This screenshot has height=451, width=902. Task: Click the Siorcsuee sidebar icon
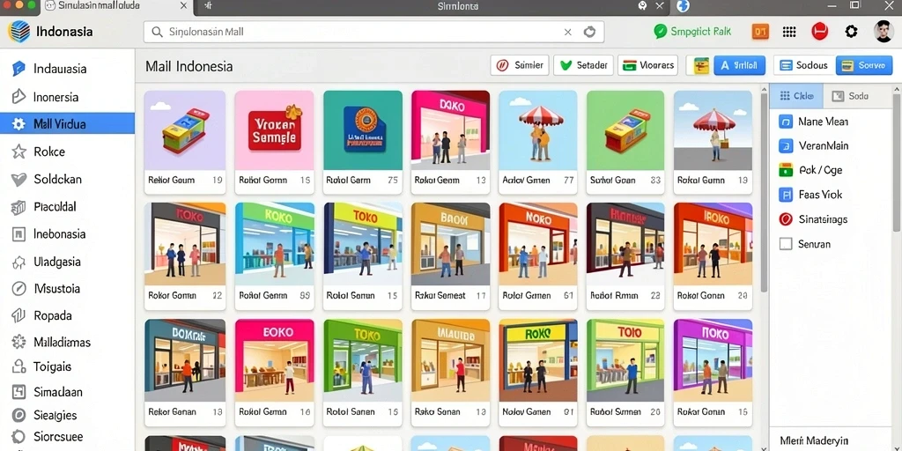(x=19, y=437)
